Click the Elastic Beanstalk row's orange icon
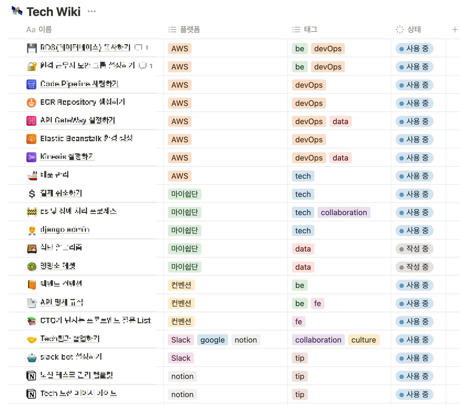This screenshot has width=460, height=406. [31, 139]
